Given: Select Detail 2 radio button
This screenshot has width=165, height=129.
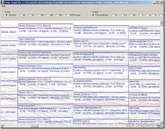Looking at the screenshot, I should point(148,15).
